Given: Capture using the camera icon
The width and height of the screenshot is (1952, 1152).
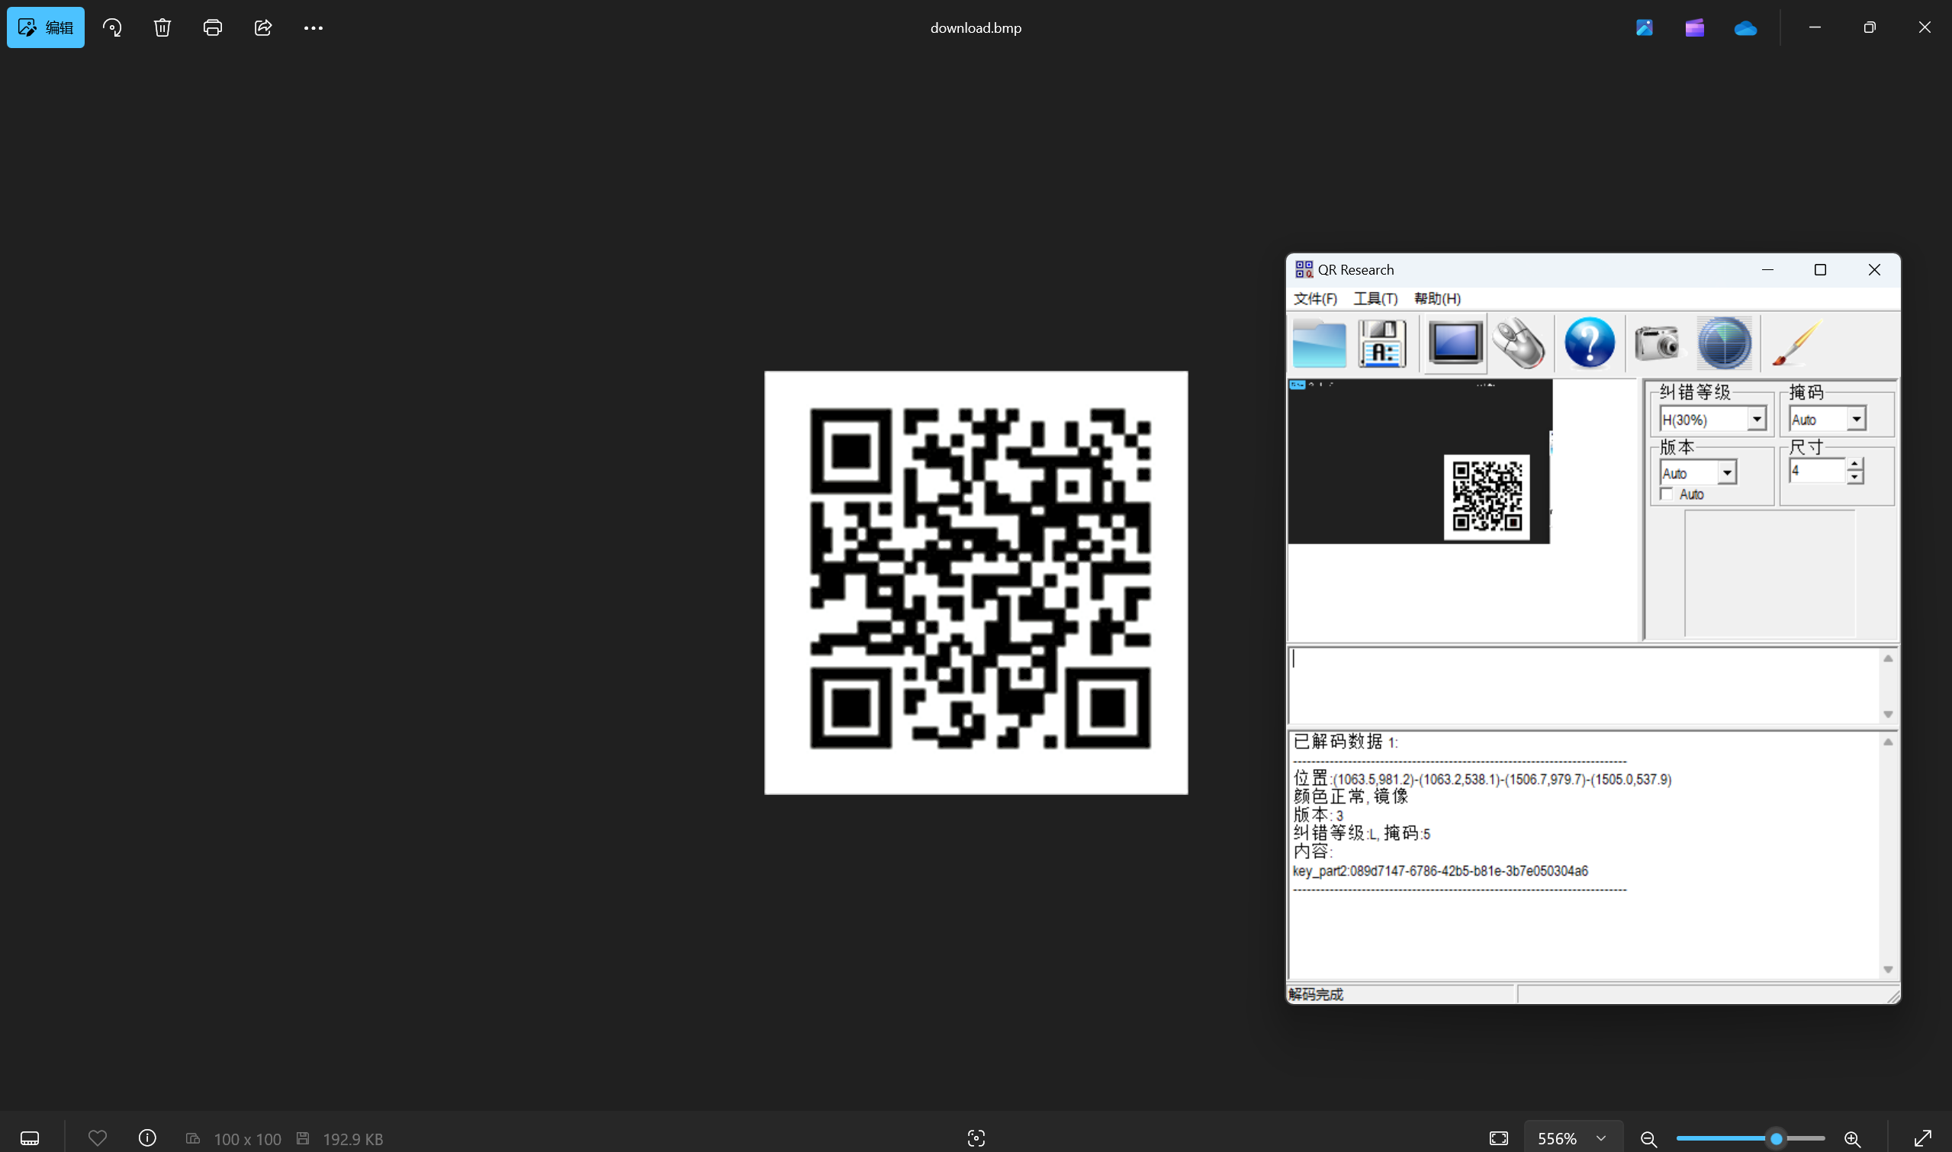Looking at the screenshot, I should [x=1656, y=343].
